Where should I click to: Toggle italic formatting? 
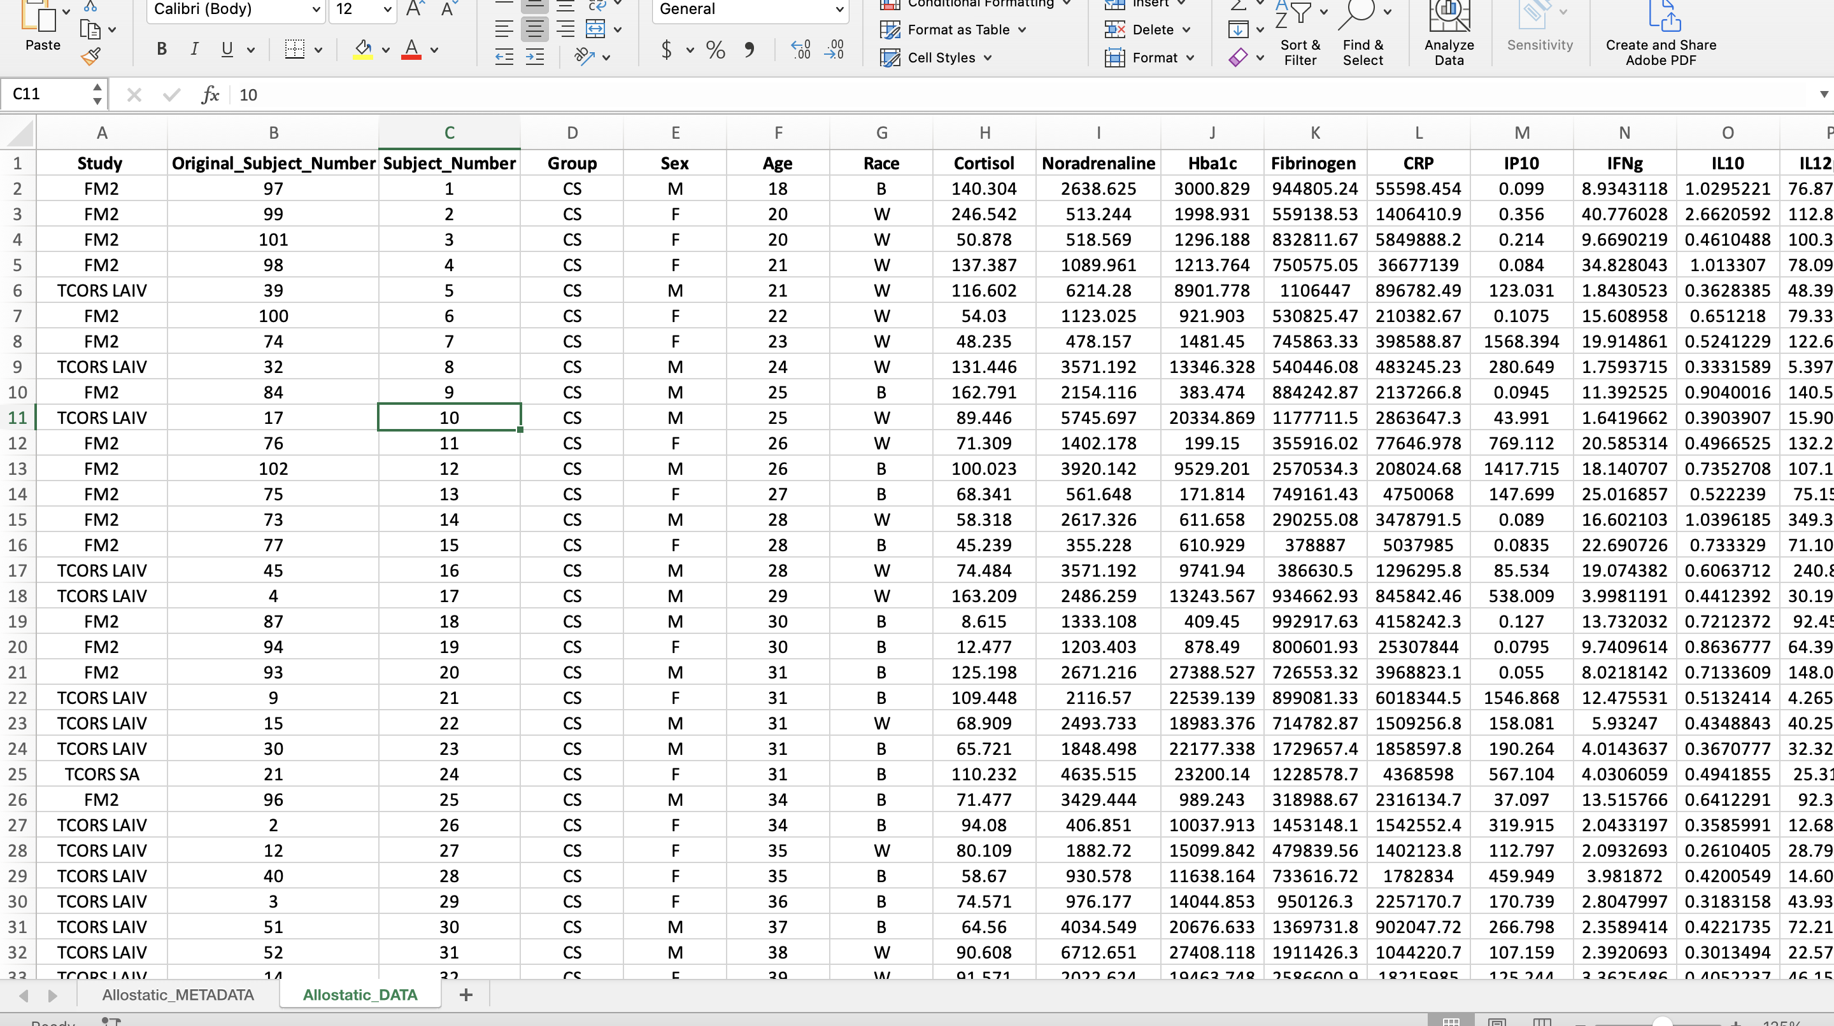(194, 49)
